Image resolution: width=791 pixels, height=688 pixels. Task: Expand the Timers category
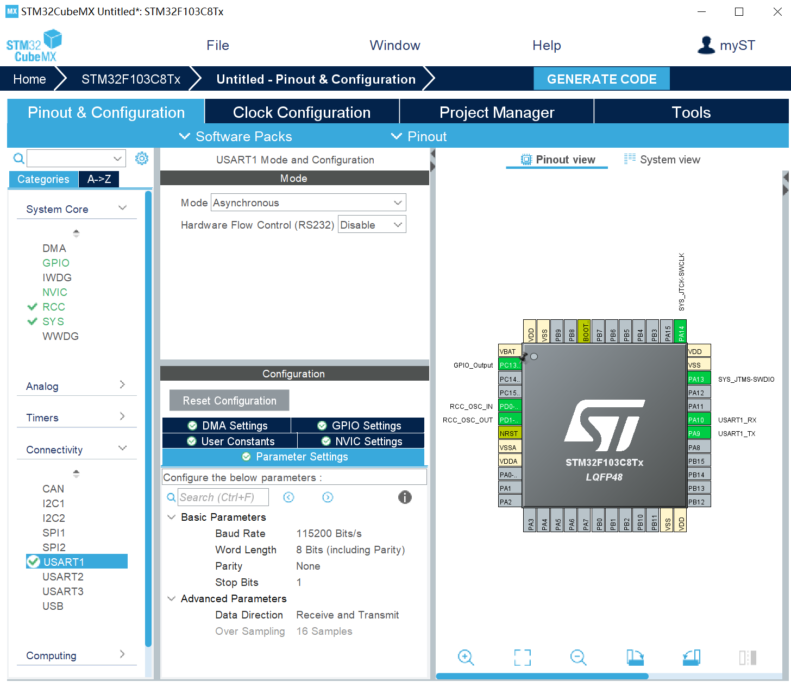[123, 416]
